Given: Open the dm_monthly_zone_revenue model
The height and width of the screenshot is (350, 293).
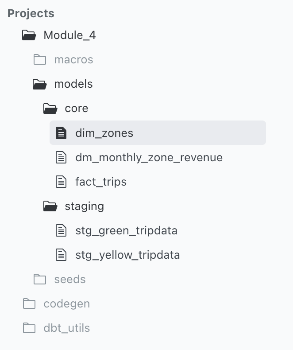Looking at the screenshot, I should click(x=149, y=158).
